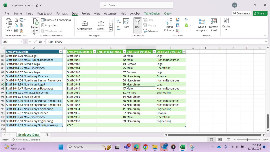270x152 pixels.
Task: Open Employee Details.3 filter dropdown
Action: pyautogui.click(x=154, y=52)
